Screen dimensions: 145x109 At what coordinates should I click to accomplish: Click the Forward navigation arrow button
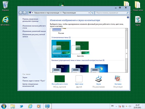coord(24,13)
